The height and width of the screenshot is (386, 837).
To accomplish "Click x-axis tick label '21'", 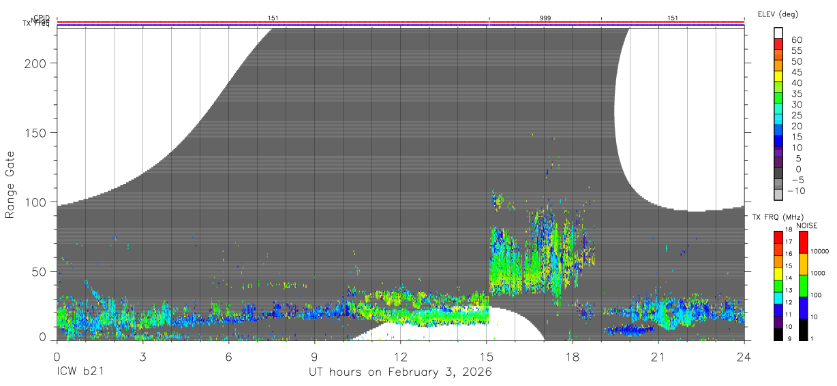I will coord(658,356).
